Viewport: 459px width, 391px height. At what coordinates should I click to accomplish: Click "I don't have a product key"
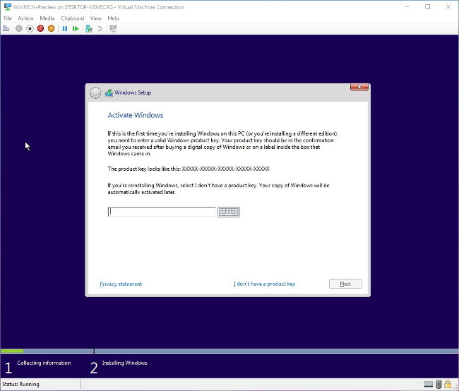point(264,284)
